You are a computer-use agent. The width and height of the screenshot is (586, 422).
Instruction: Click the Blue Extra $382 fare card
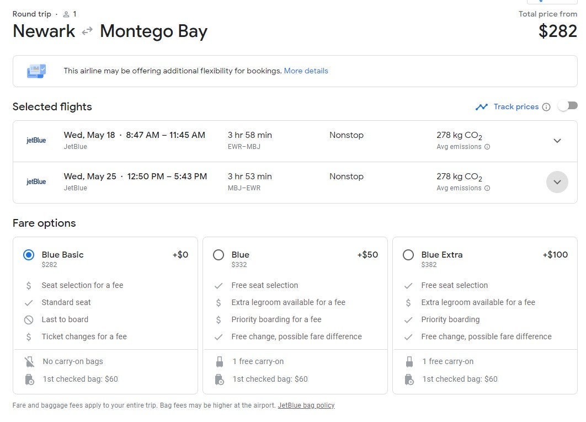pos(484,314)
